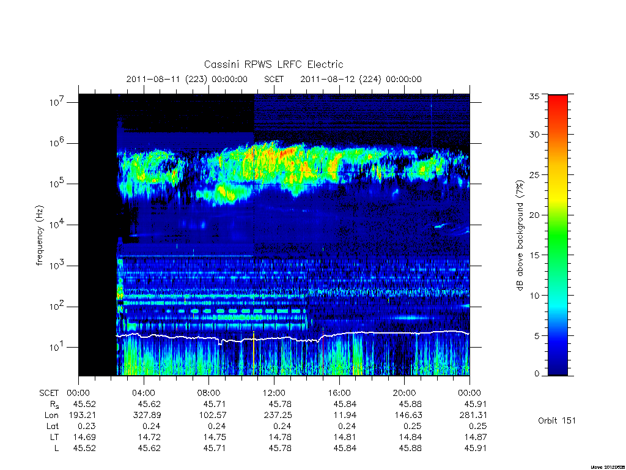Click the "30" color bar tick value
The width and height of the screenshot is (626, 470).
point(534,134)
